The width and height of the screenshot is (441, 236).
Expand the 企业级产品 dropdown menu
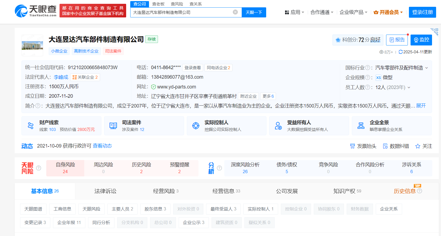click(x=353, y=12)
